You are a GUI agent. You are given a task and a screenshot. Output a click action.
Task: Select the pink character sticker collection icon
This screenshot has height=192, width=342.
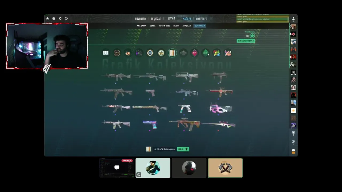228,53
